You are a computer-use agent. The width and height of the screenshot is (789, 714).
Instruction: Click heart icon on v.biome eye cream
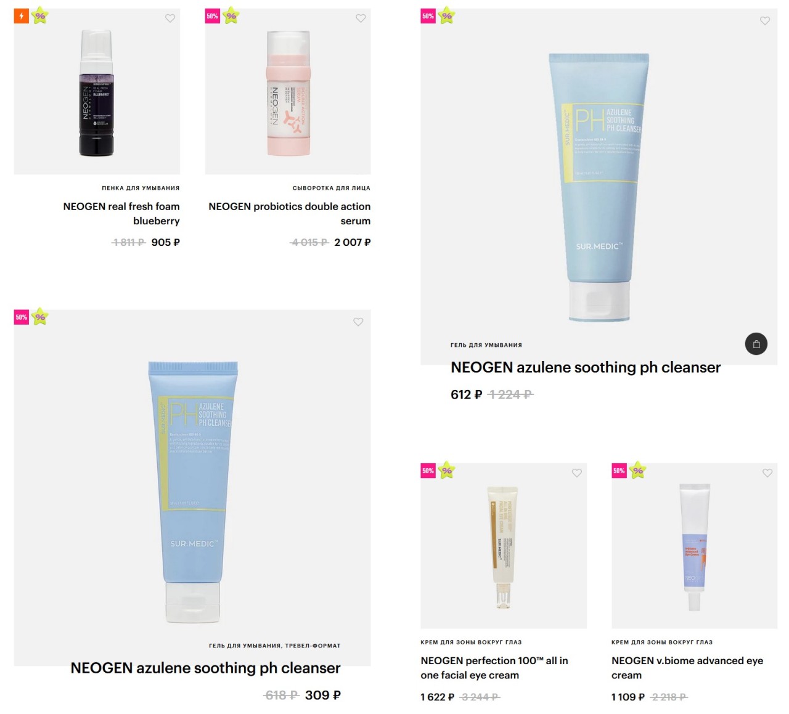tap(767, 473)
